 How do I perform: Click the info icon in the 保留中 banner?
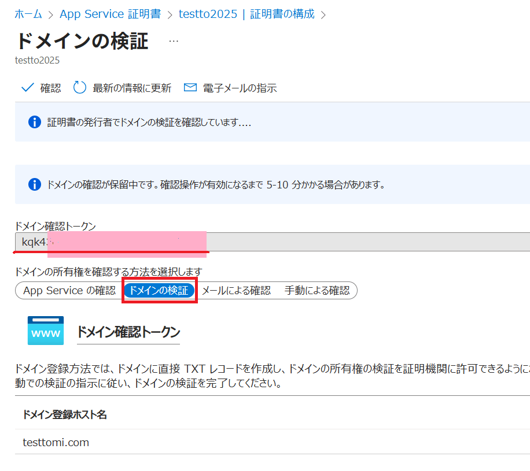click(x=35, y=184)
